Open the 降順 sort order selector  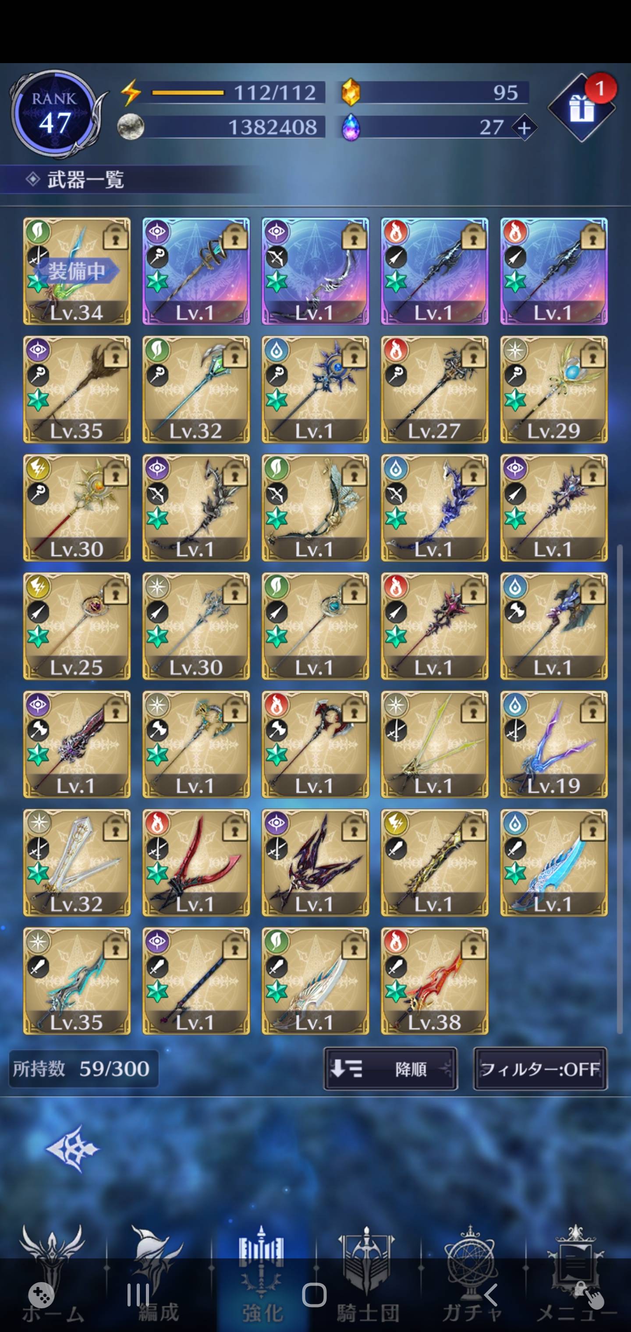390,1068
